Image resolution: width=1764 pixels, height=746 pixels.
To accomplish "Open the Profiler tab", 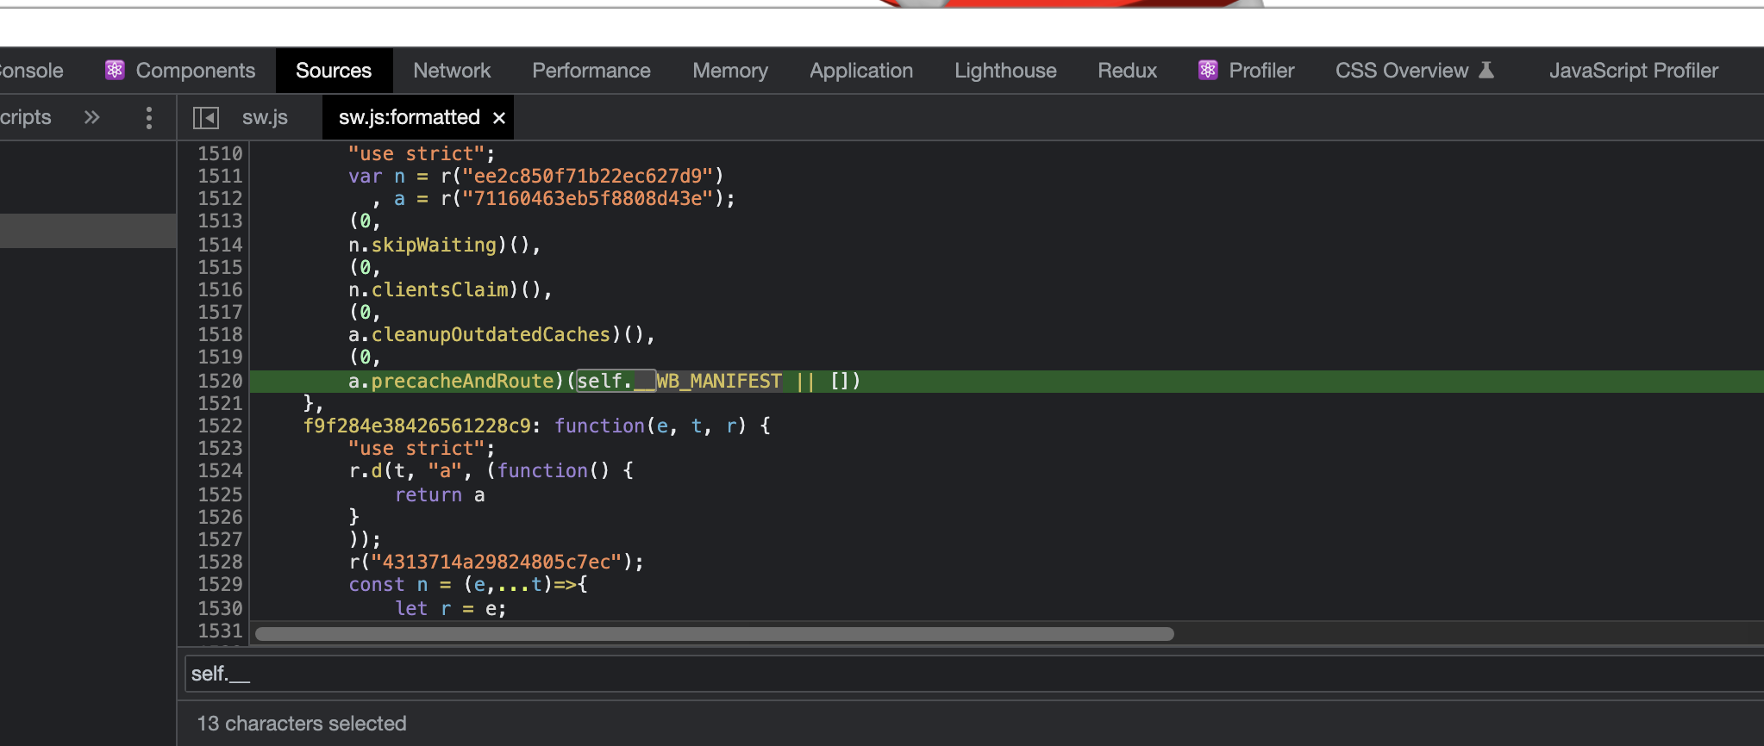I will tap(1261, 71).
